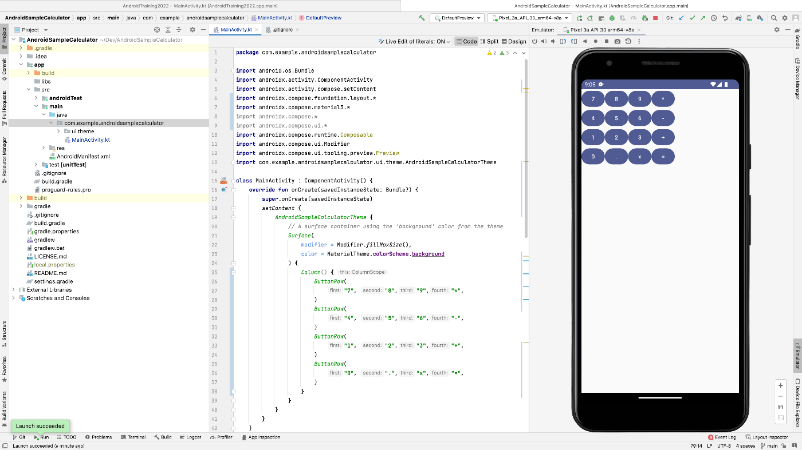Image resolution: width=802 pixels, height=450 pixels.
Task: Open Project panel options gear
Action: pyautogui.click(x=192, y=30)
